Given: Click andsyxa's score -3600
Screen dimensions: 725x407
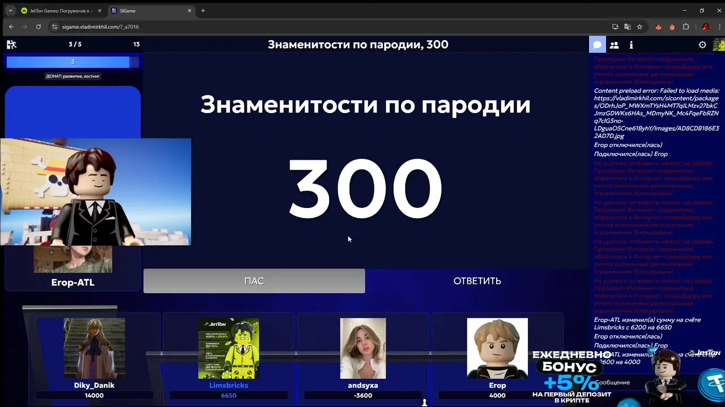Looking at the screenshot, I should pyautogui.click(x=363, y=396).
